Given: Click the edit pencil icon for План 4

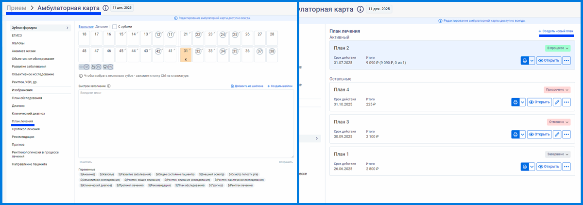Looking at the screenshot, I should [557, 102].
